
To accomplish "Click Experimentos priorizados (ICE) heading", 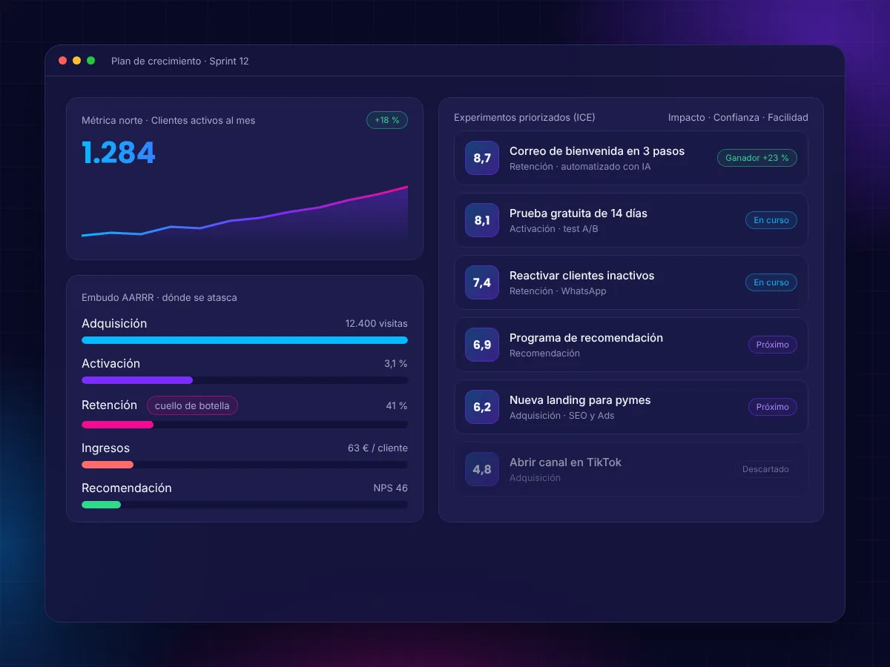I will (x=524, y=117).
